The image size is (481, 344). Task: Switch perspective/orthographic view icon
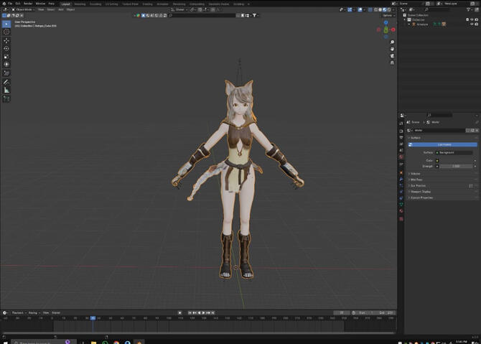[x=393, y=62]
